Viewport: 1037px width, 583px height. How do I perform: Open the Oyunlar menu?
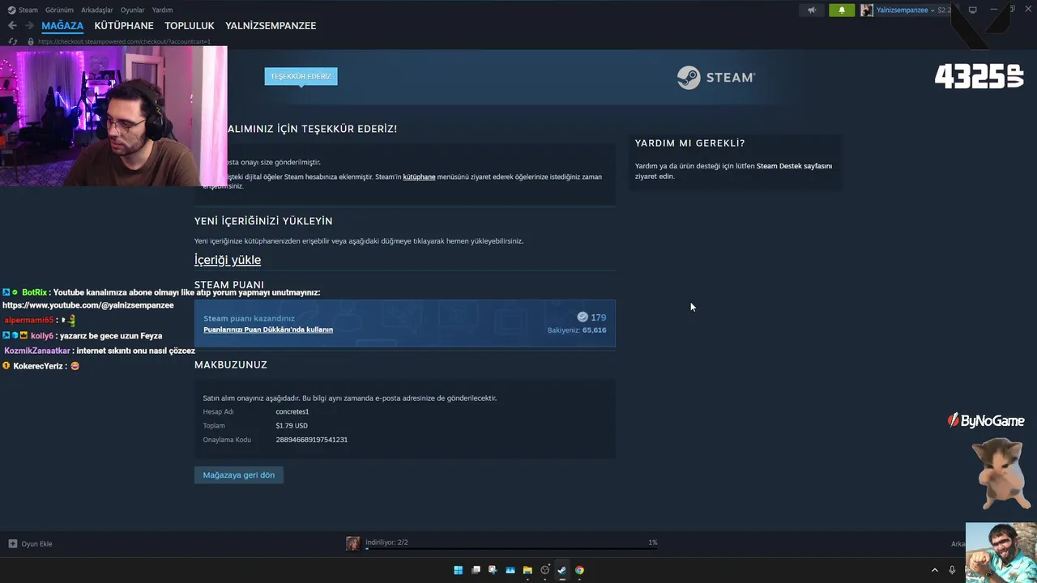tap(133, 11)
